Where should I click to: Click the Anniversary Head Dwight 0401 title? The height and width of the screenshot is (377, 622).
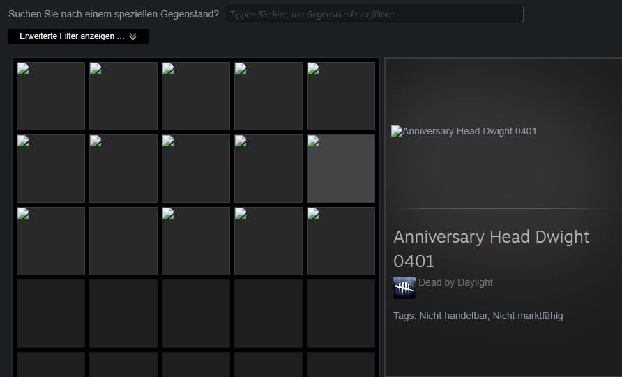[x=491, y=249]
